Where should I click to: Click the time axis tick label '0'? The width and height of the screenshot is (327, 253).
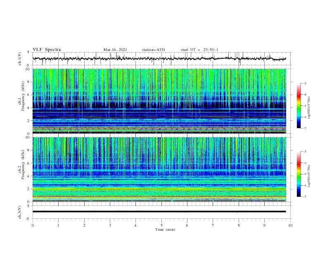click(x=33, y=225)
